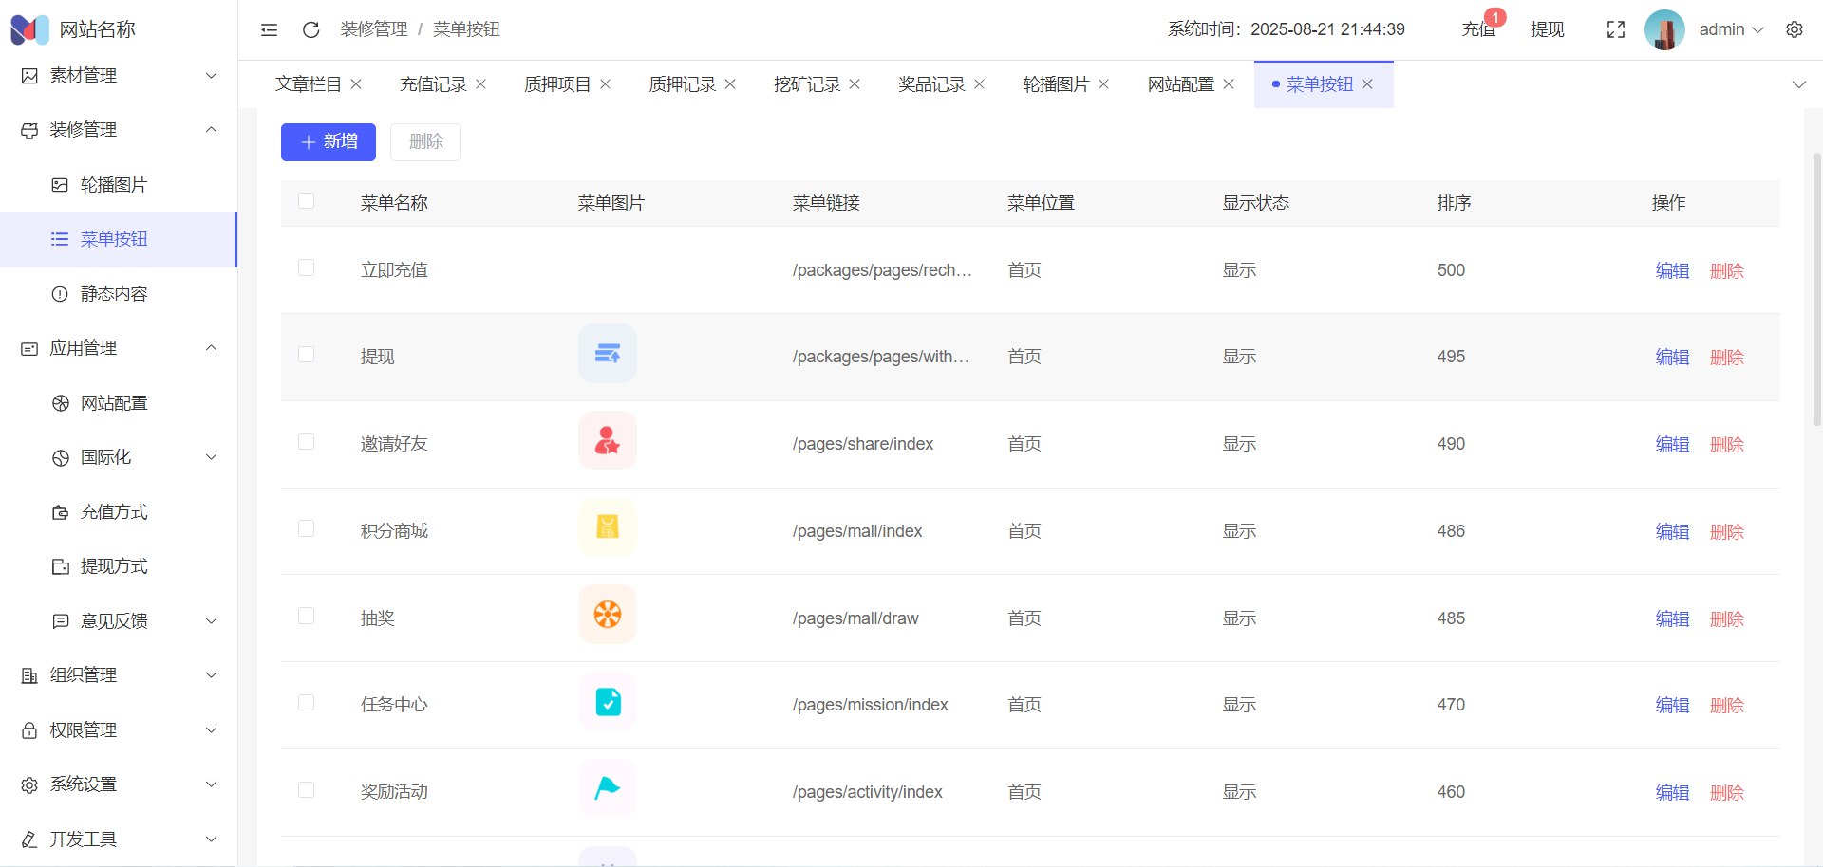Close the 网站配置 tab
This screenshot has width=1823, height=867.
click(x=1229, y=84)
